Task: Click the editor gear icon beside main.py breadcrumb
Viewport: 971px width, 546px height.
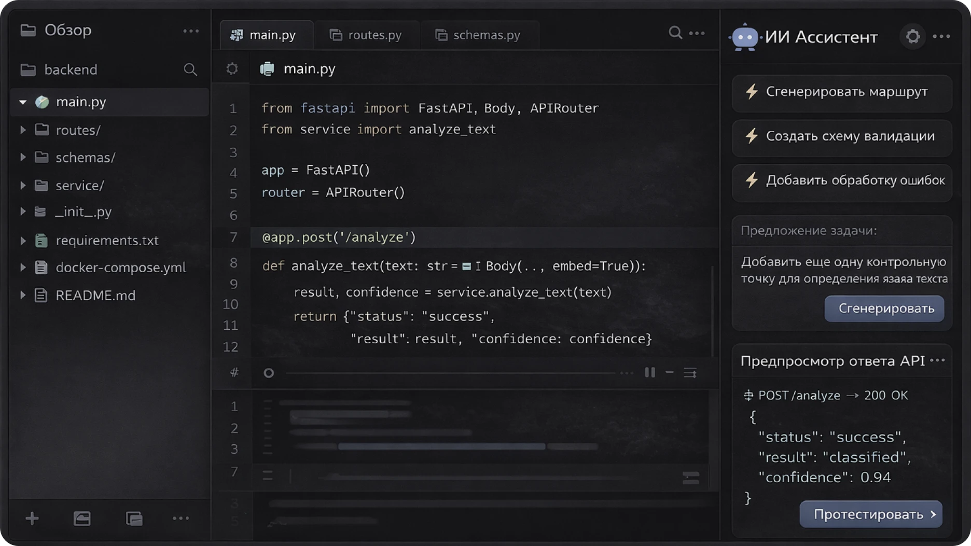Action: click(232, 69)
